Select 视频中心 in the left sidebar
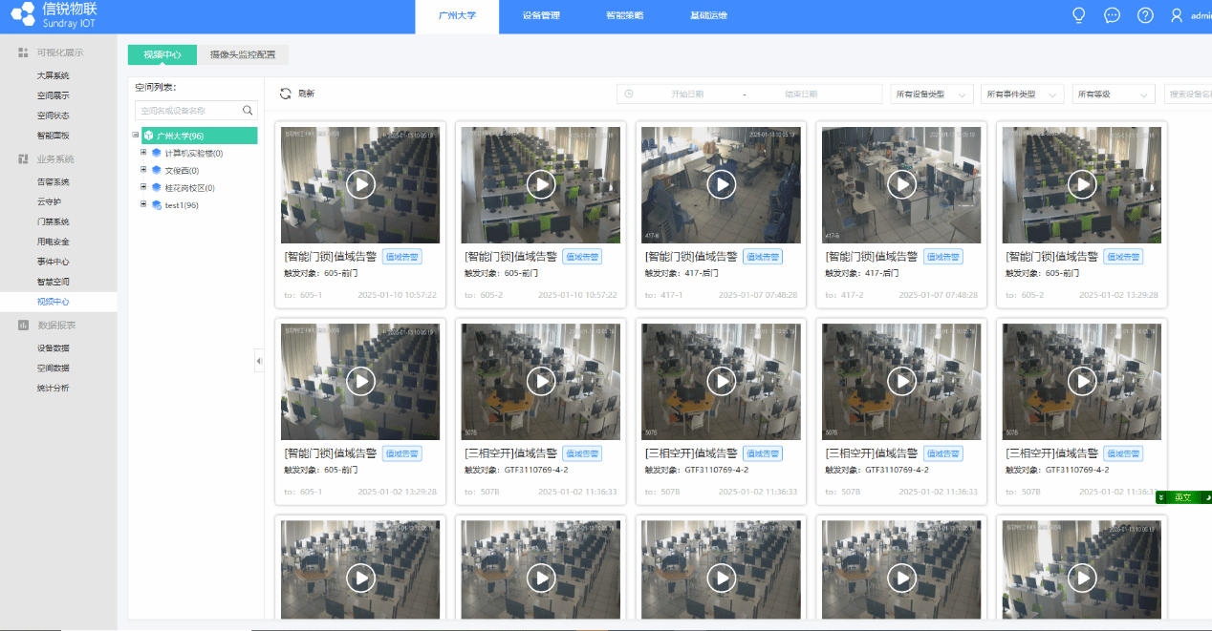Viewport: 1212px width, 631px height. click(x=54, y=302)
